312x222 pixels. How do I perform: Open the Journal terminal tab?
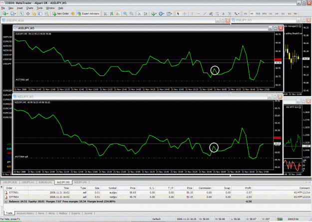[88, 213]
